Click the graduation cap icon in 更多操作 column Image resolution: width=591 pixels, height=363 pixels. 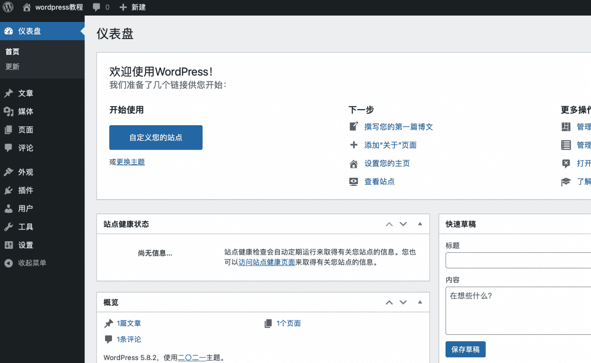(566, 182)
